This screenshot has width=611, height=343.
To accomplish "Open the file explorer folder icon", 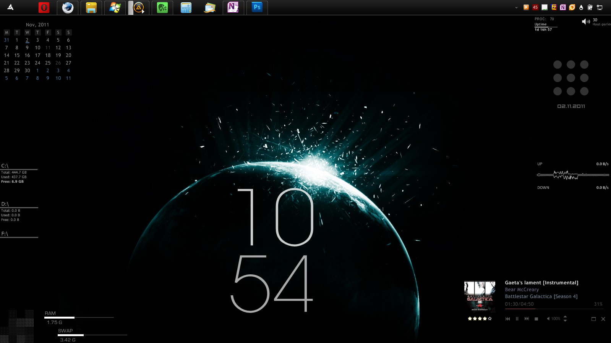I will pyautogui.click(x=91, y=8).
